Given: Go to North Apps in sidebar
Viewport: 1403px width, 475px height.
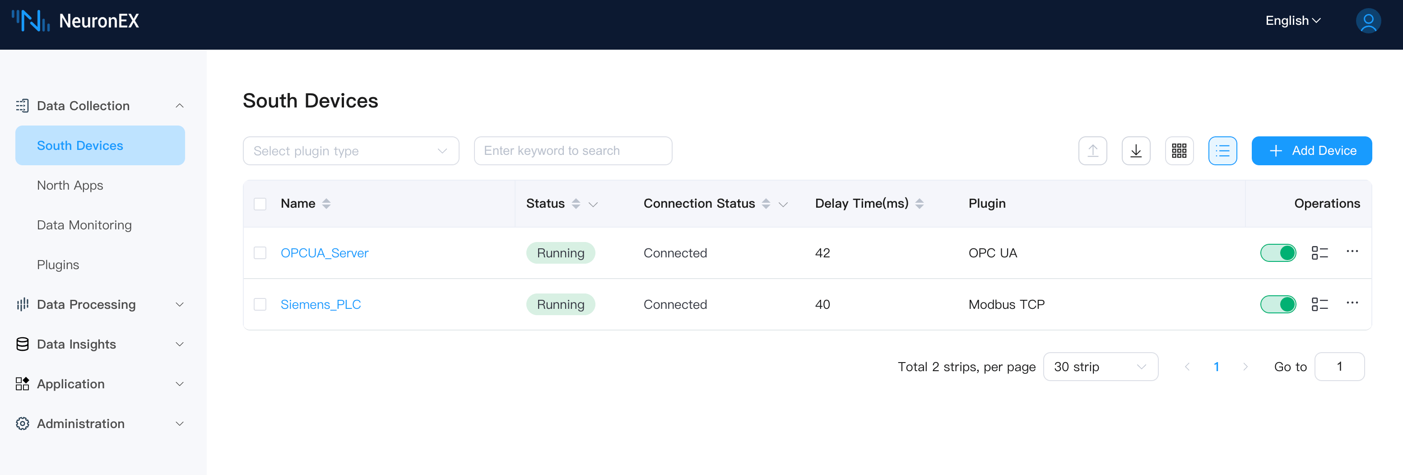Looking at the screenshot, I should tap(70, 185).
